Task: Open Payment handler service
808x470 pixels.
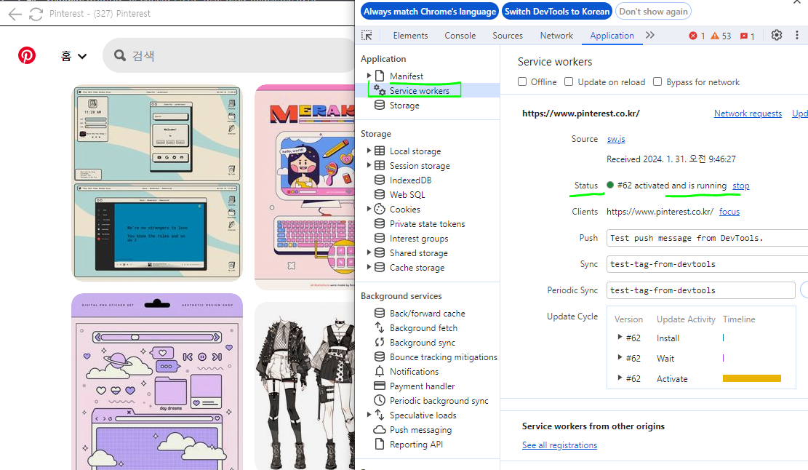Action: pos(422,386)
